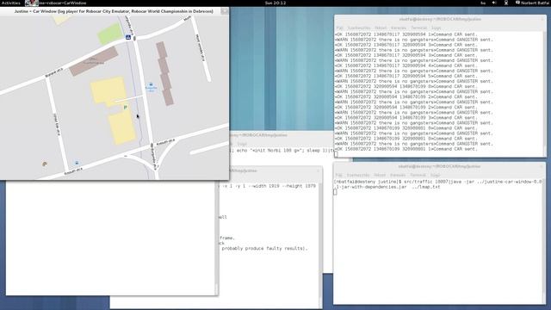Click the green parking P icon on the map
The width and height of the screenshot is (551, 310).
coord(126,107)
